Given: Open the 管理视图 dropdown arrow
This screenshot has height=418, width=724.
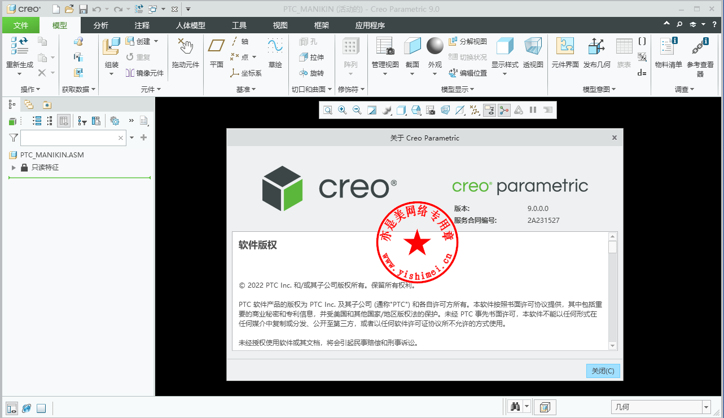Looking at the screenshot, I should (x=385, y=74).
